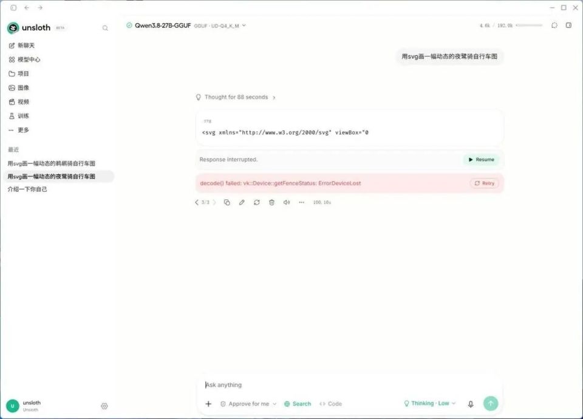Open the sidebar search magnifier icon

(x=105, y=28)
